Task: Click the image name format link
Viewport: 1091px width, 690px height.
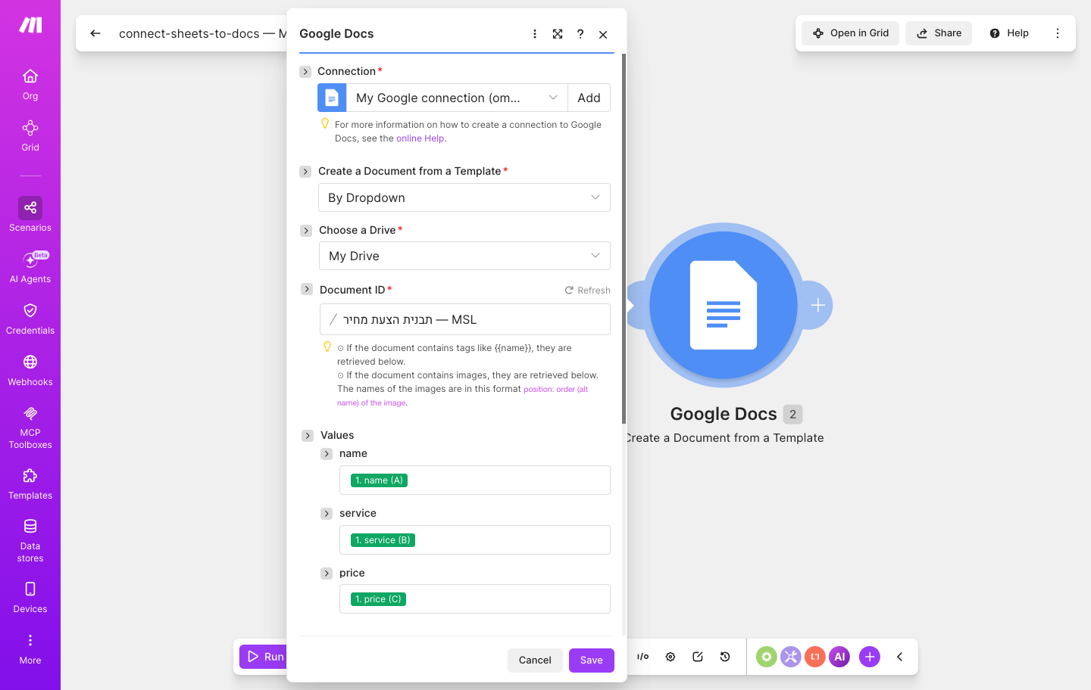Action: 463,396
